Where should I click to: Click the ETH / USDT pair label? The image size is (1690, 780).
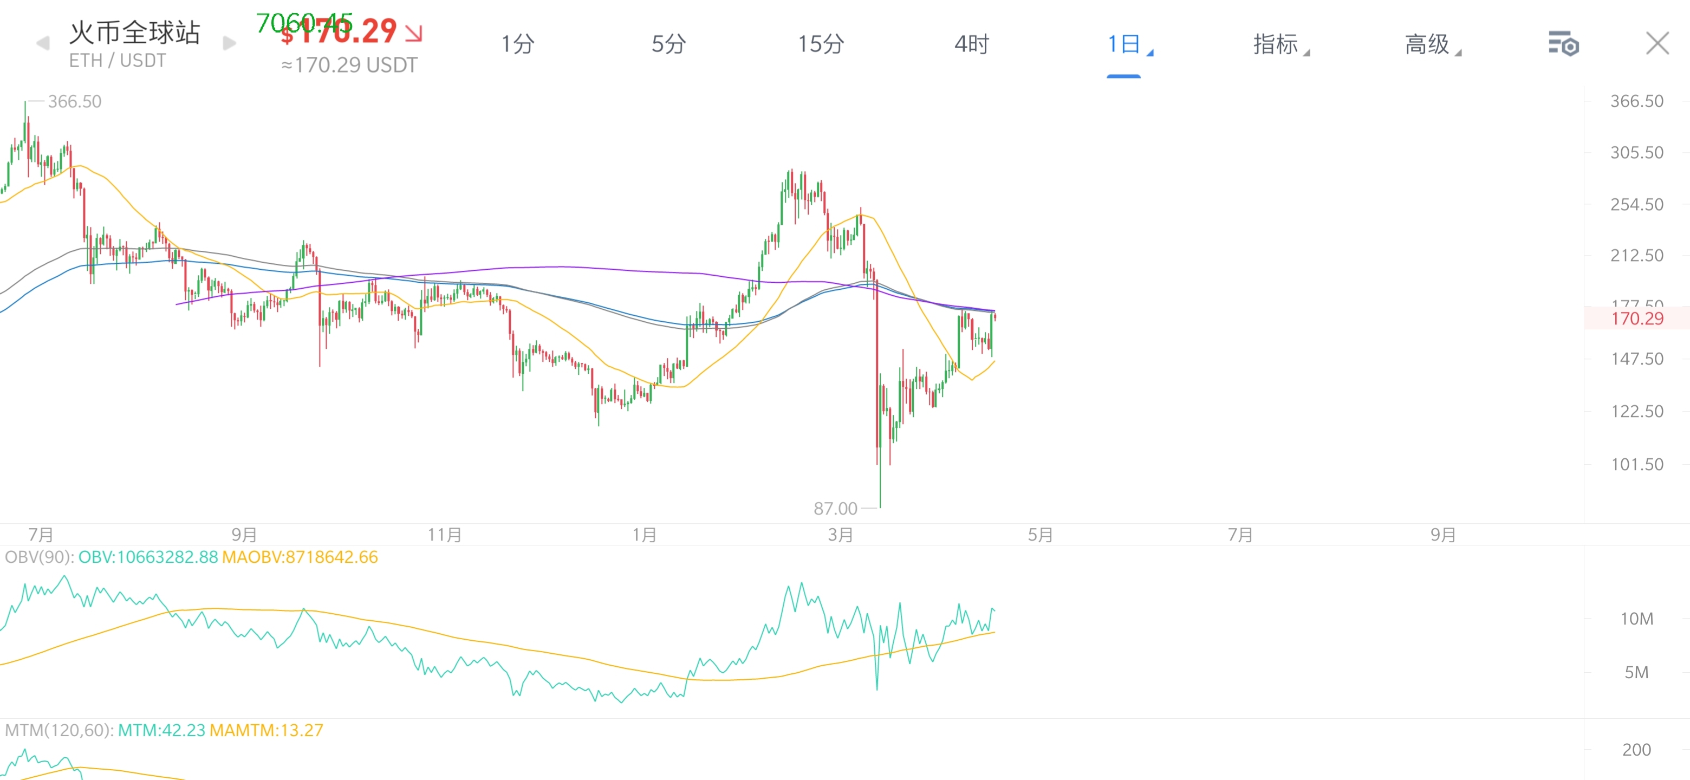coord(118,61)
